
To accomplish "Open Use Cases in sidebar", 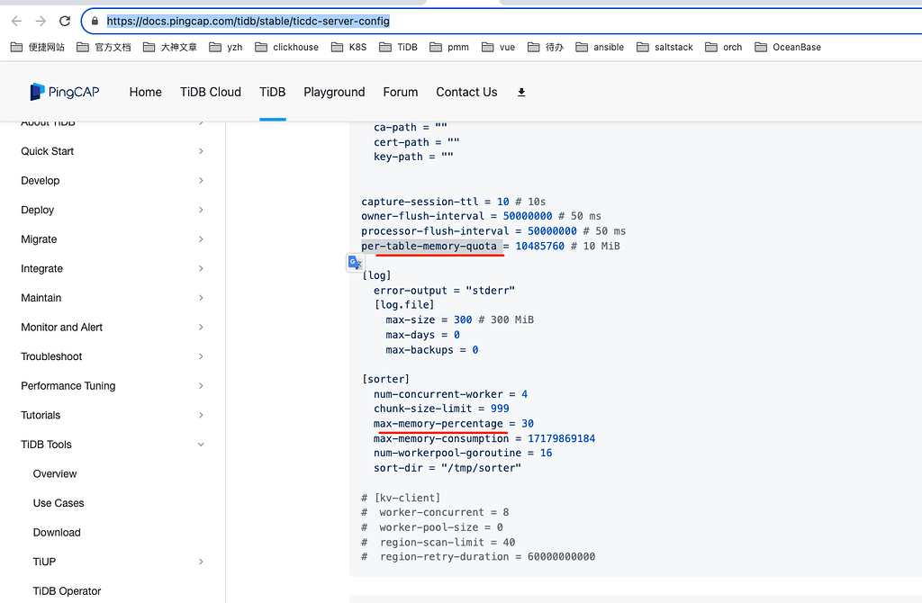I will 59,503.
